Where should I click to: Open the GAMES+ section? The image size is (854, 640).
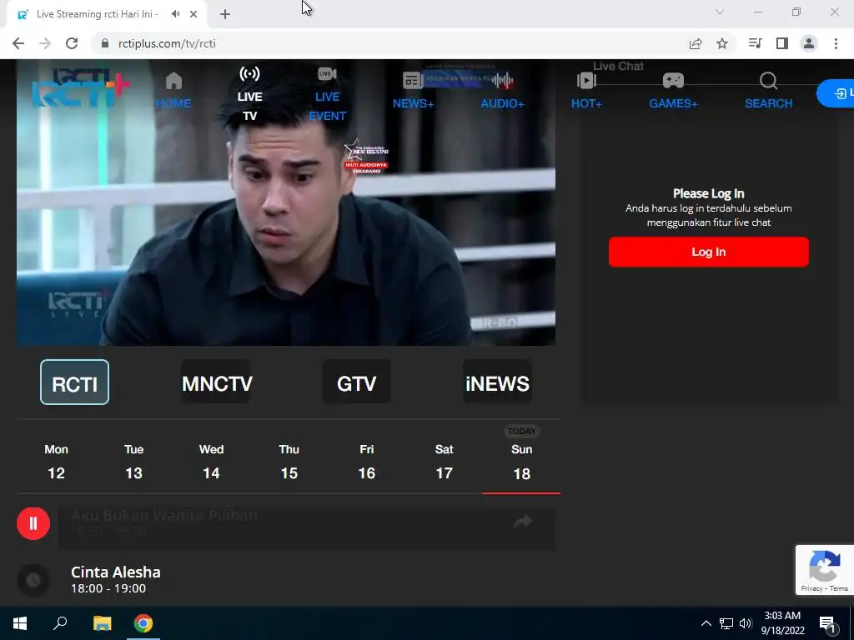tap(673, 91)
